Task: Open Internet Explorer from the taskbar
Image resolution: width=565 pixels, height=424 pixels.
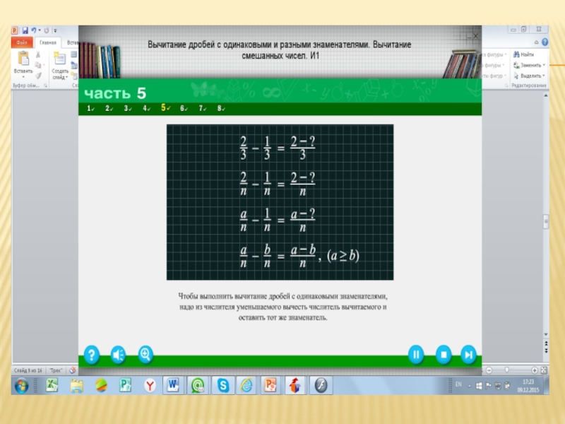Action: pyautogui.click(x=246, y=385)
